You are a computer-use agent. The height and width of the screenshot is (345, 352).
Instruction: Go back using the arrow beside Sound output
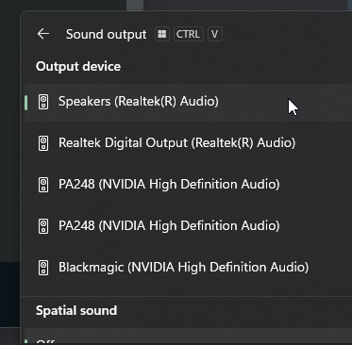point(43,34)
